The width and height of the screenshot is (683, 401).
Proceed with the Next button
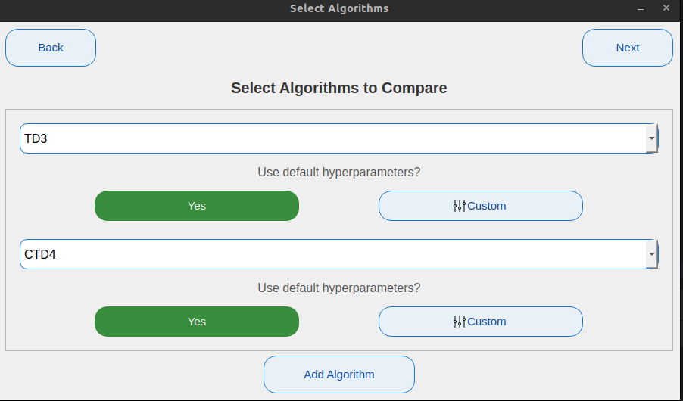pyautogui.click(x=628, y=48)
